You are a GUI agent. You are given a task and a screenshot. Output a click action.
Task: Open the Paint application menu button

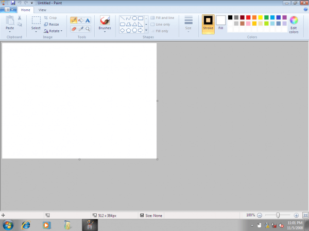tap(8, 10)
